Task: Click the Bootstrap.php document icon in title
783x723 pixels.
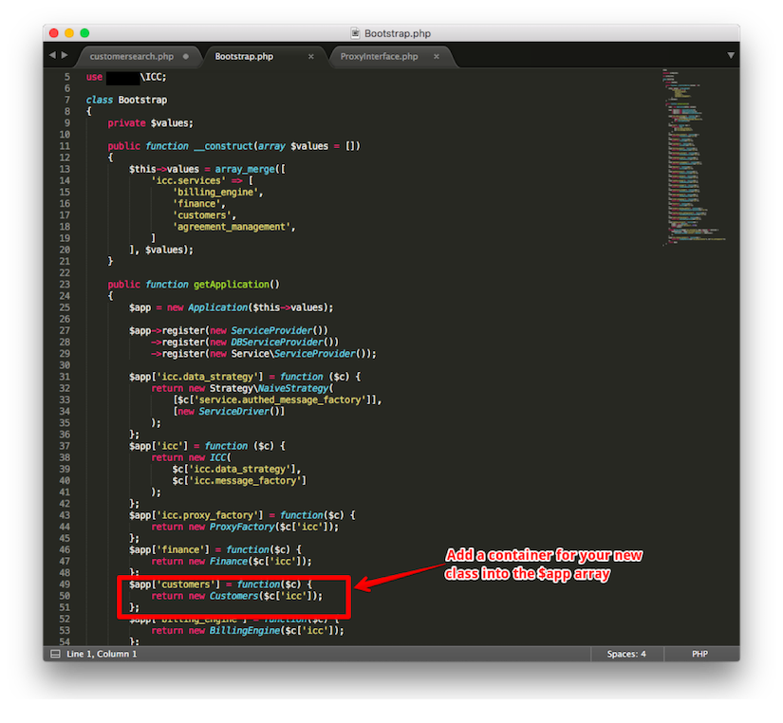Action: coord(355,33)
